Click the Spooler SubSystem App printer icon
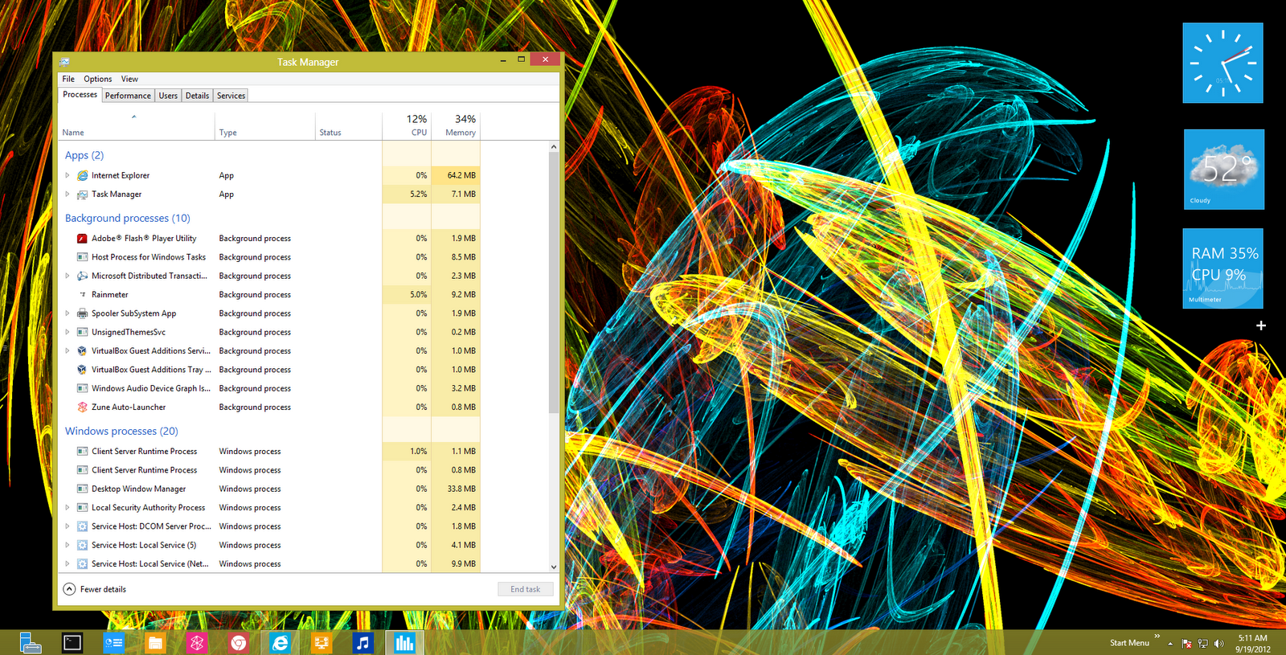 click(82, 313)
